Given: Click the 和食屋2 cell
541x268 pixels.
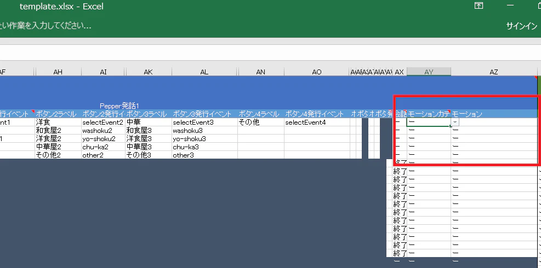Looking at the screenshot, I should coord(58,131).
